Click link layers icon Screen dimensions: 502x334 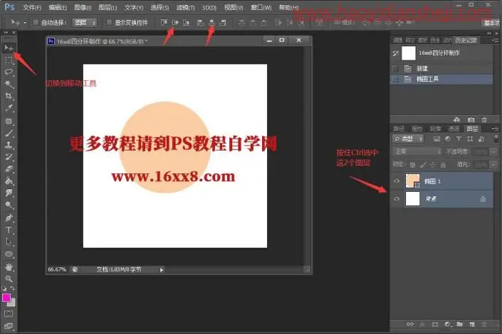410,324
